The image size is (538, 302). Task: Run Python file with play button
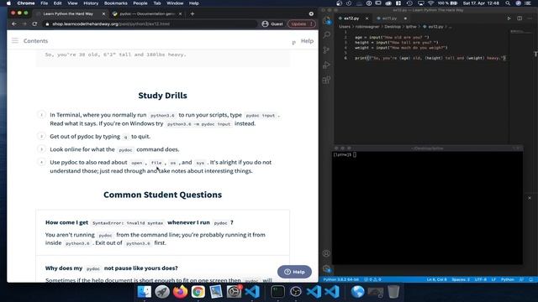tap(509, 18)
